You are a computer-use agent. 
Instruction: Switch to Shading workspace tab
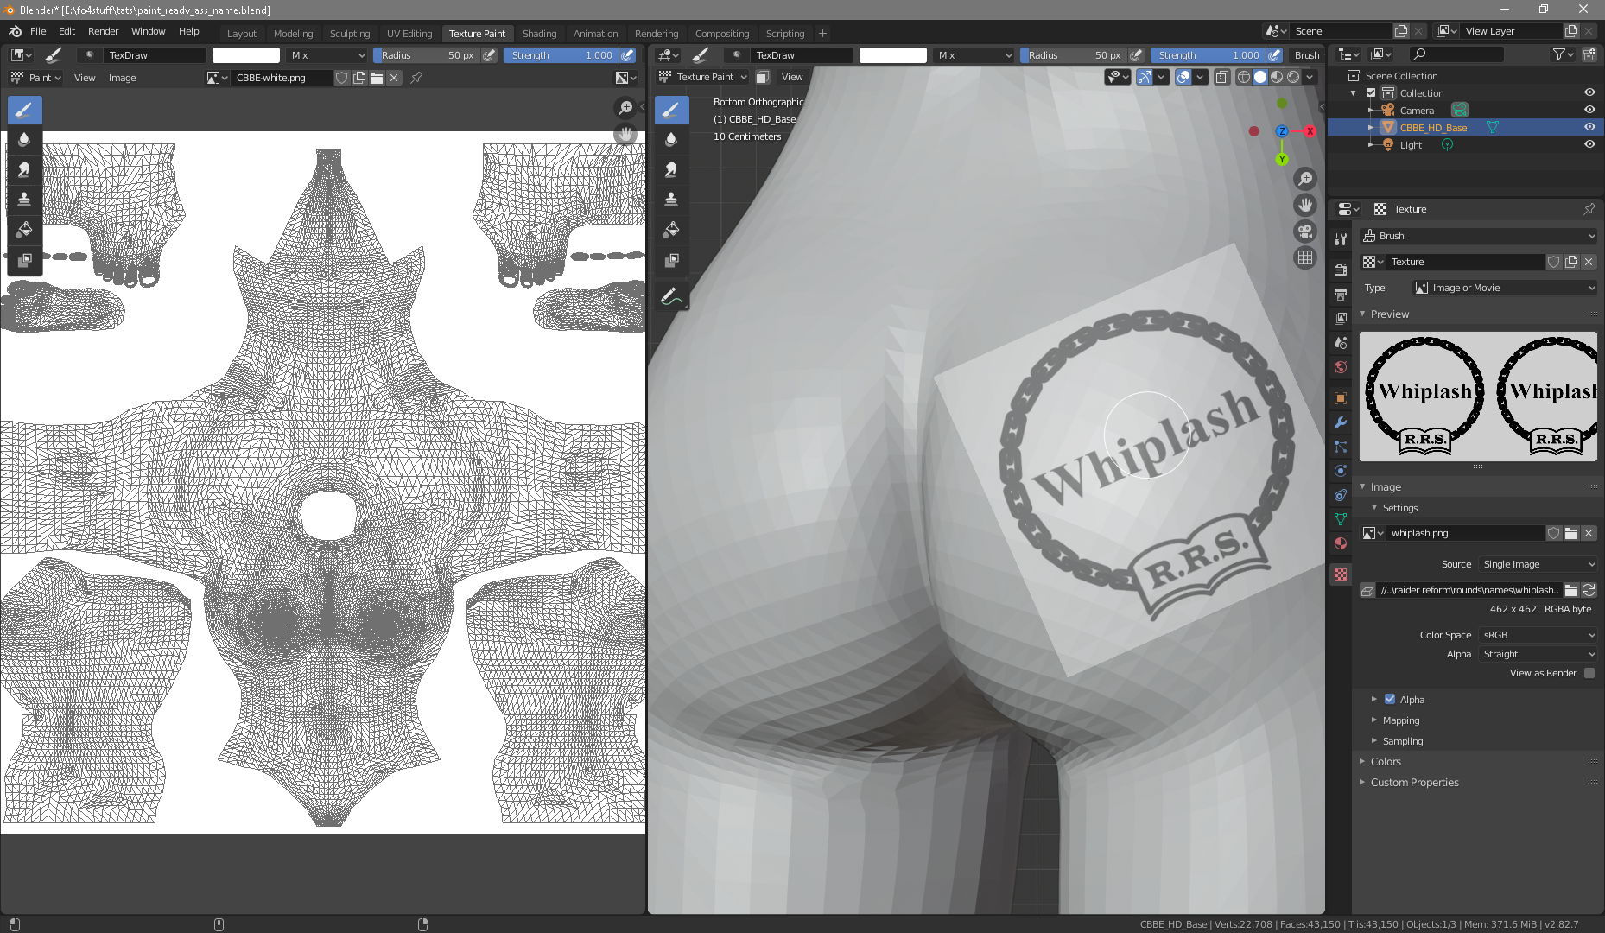coord(539,34)
